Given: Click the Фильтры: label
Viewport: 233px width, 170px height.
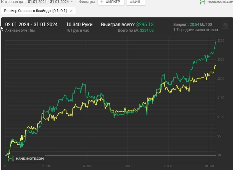Looking at the screenshot, I should (x=87, y=2).
